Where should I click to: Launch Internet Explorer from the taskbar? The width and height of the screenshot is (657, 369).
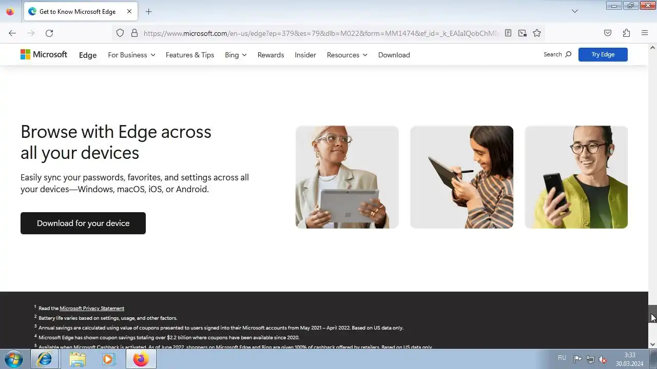[45, 359]
